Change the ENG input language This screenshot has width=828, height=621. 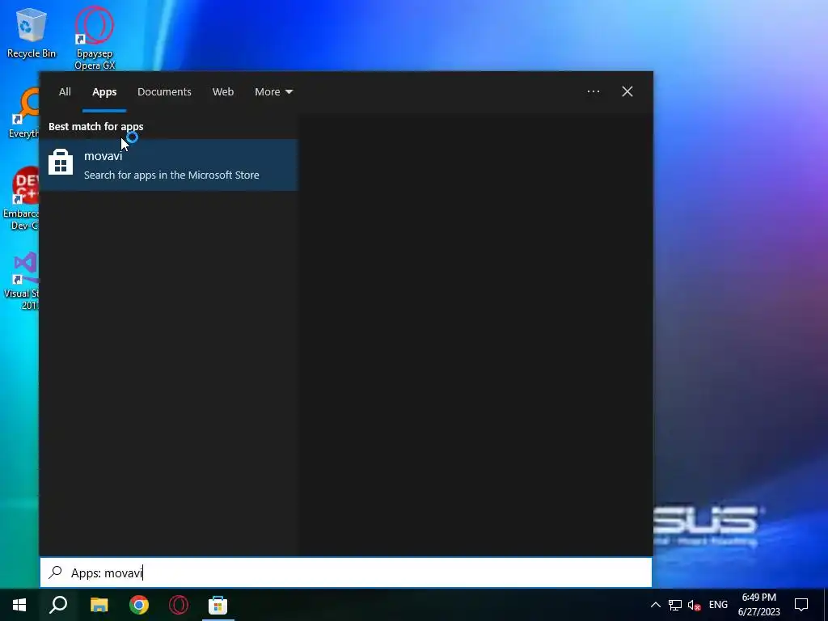click(718, 605)
